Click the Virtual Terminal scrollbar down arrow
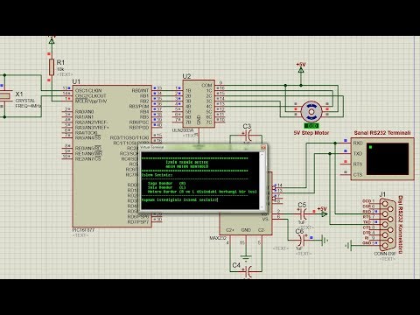Viewport: 420px width, 315px height. point(262,206)
